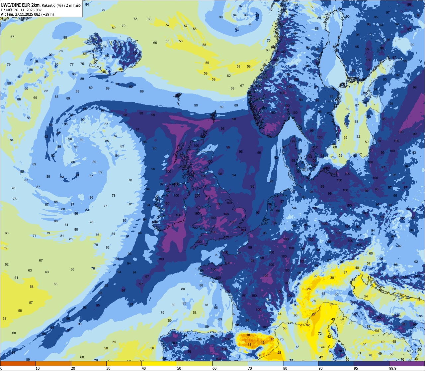425x371 pixels.
Task: Click the '10' tick label on the legend bar
Action: pos(38,368)
